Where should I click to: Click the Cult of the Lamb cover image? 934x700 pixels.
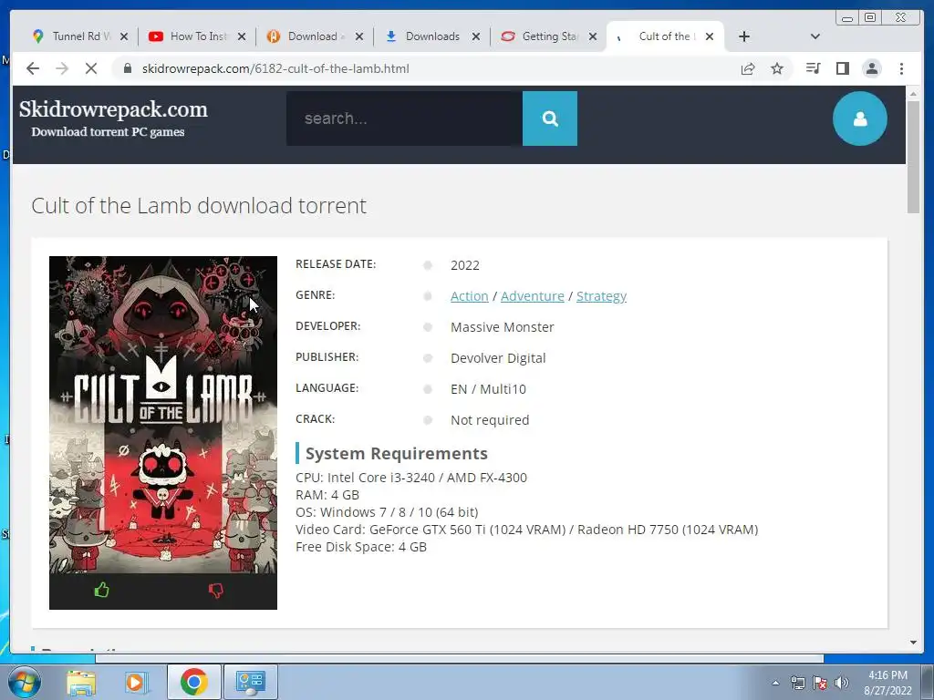[163, 415]
